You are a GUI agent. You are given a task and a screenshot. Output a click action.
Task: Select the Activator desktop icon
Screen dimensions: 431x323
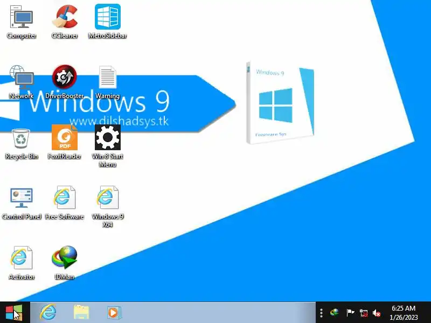click(22, 263)
